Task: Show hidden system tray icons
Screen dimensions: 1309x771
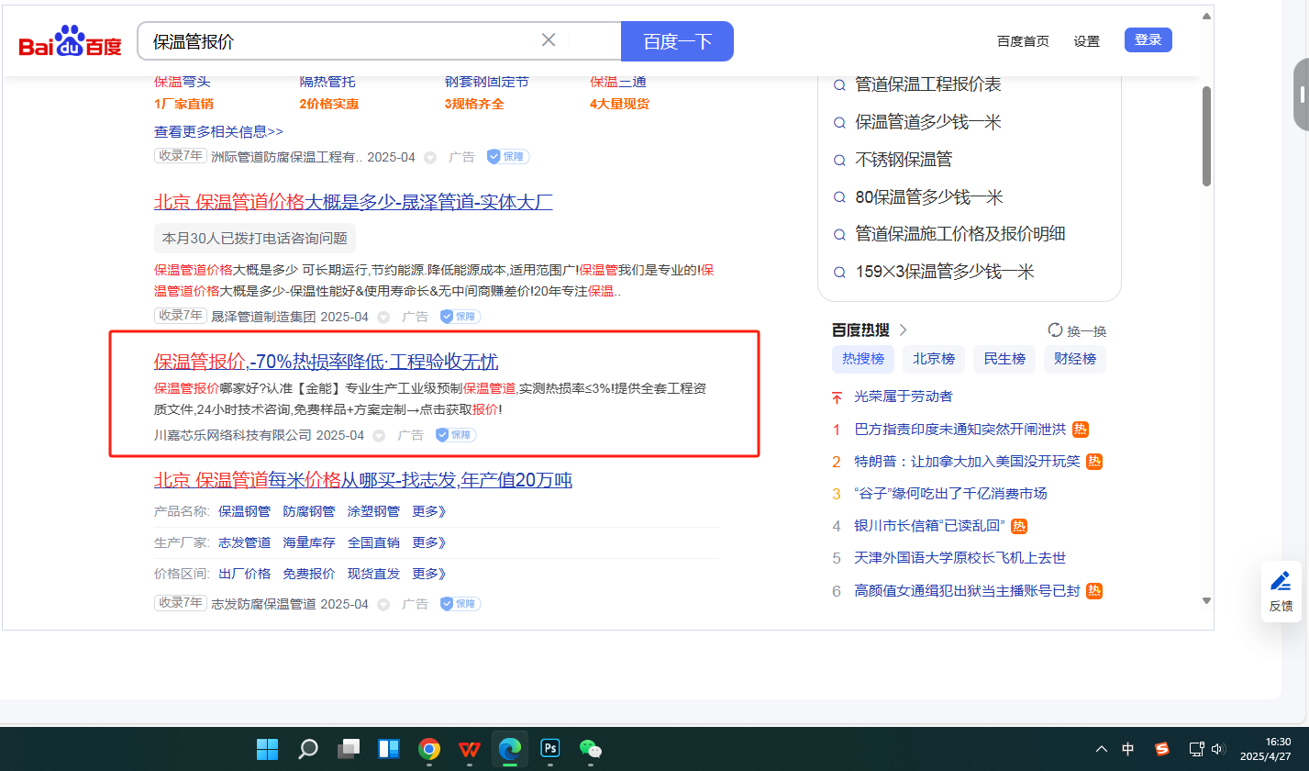Action: pos(1102,749)
